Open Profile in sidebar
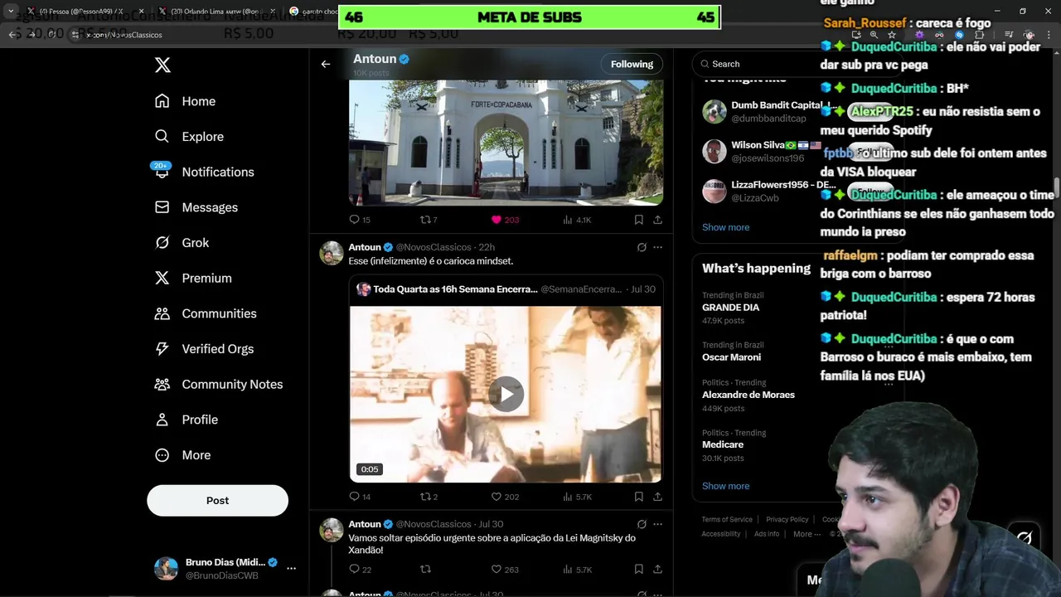The image size is (1061, 597). pos(187,420)
